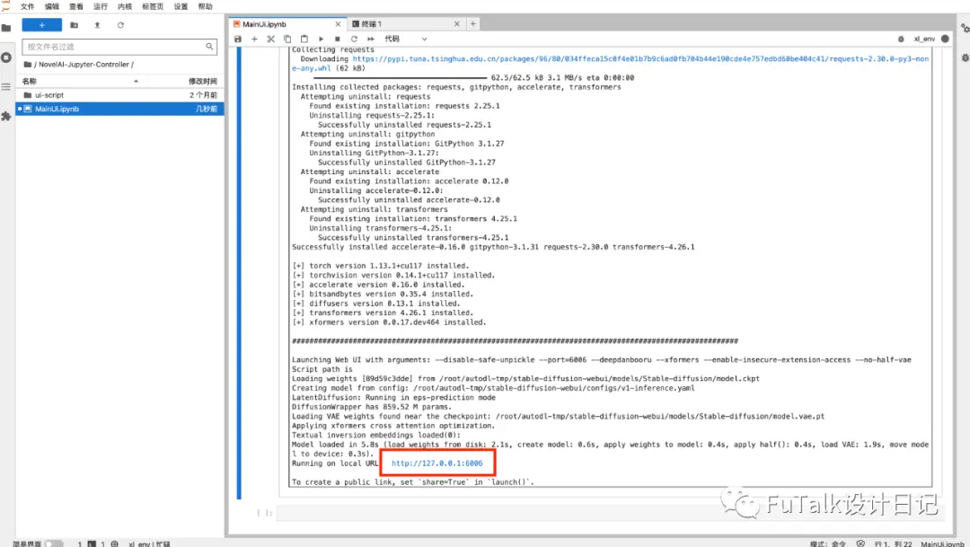Sort files by 修改时间 column header
970x547 pixels.
(x=202, y=81)
